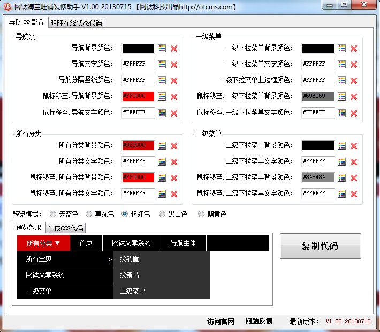The width and height of the screenshot is (380, 332).
Task: Click latest version V1.00 20130716 text
Action: point(348,321)
